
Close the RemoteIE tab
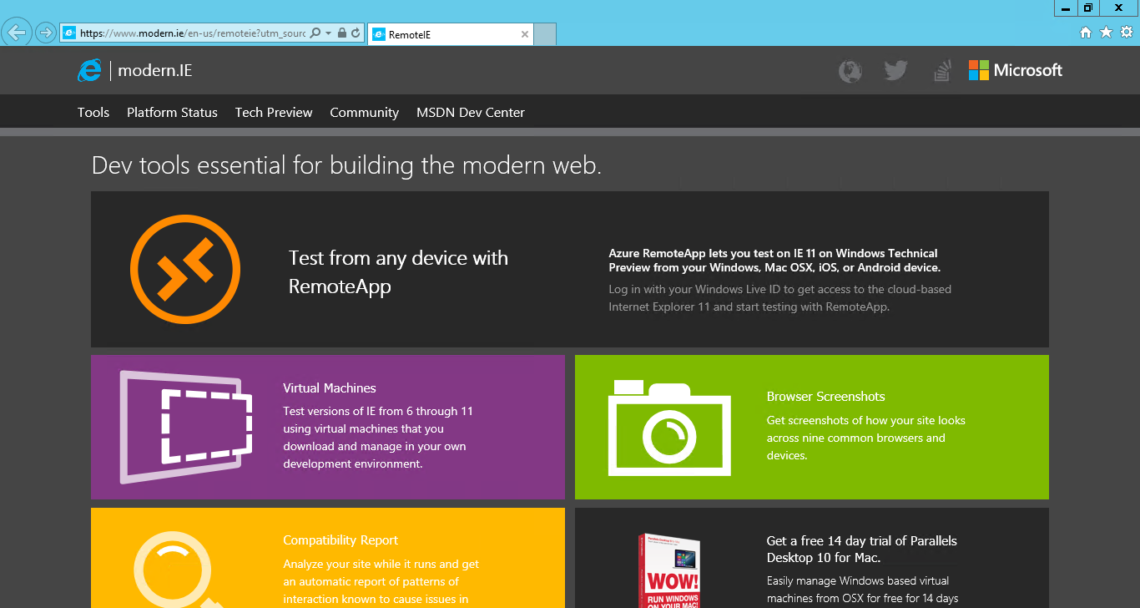[524, 34]
